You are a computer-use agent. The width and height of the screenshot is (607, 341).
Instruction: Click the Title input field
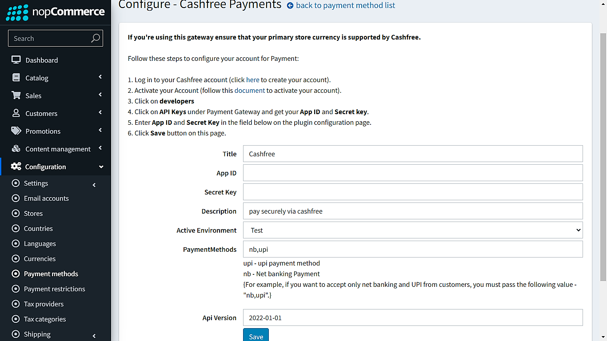point(413,154)
